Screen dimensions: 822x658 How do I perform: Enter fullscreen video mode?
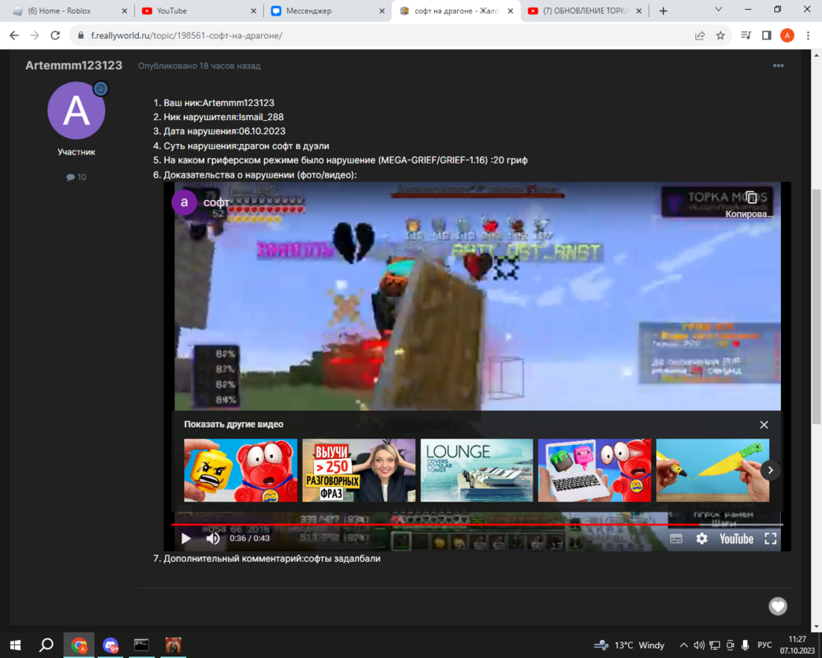tap(771, 539)
